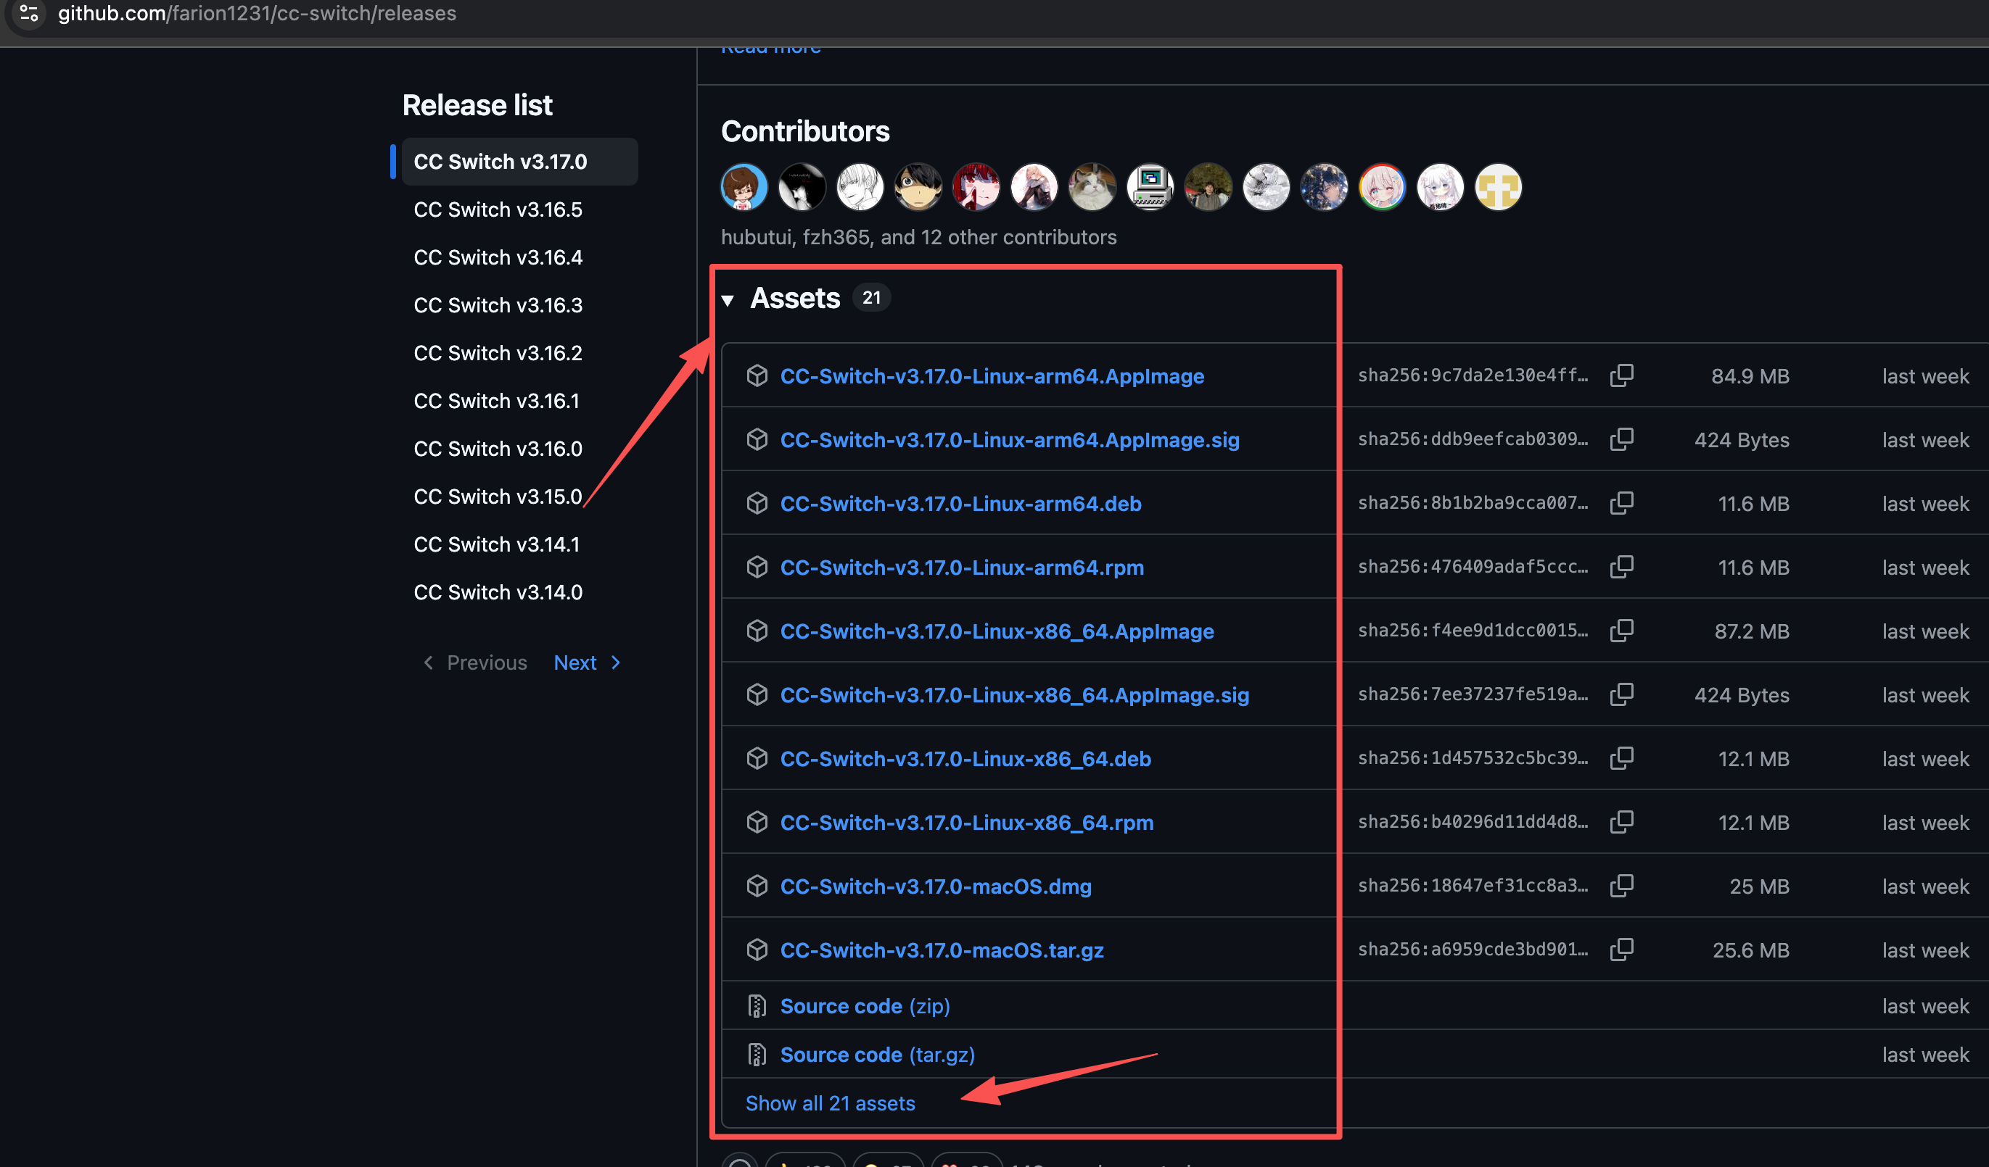The height and width of the screenshot is (1167, 1989).
Task: Copy sha256 hash for Linux-arm64.AppImage
Action: [x=1621, y=375]
